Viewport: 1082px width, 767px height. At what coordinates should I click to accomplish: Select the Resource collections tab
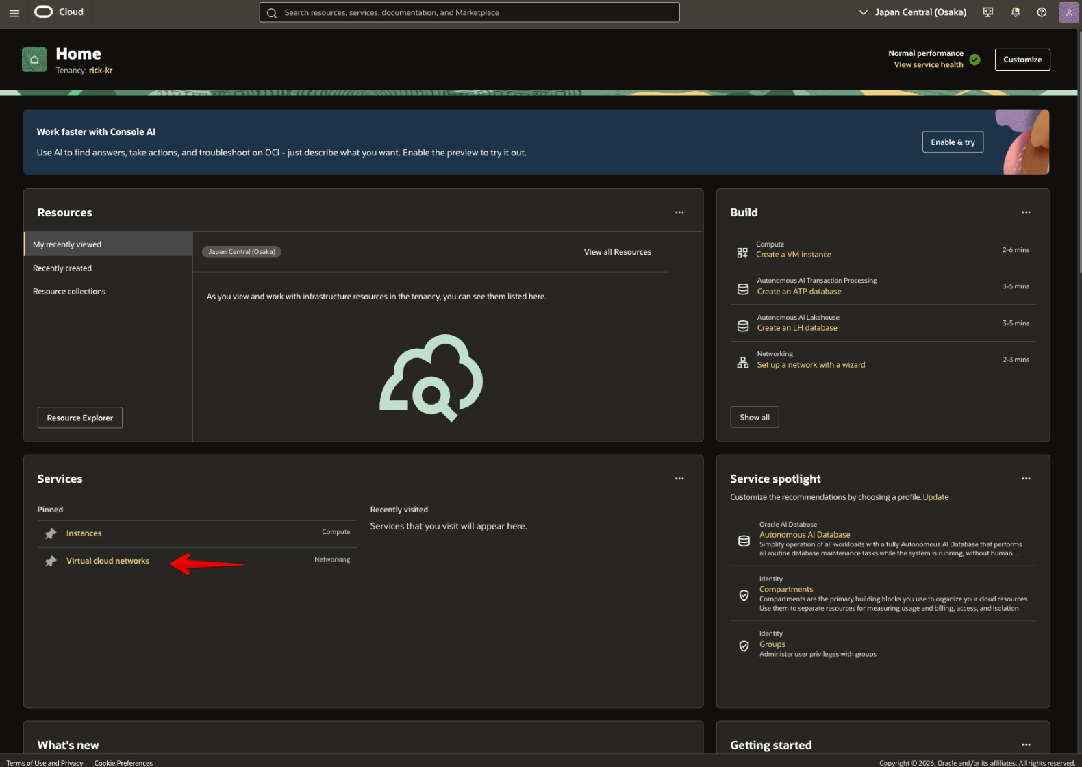[108, 292]
